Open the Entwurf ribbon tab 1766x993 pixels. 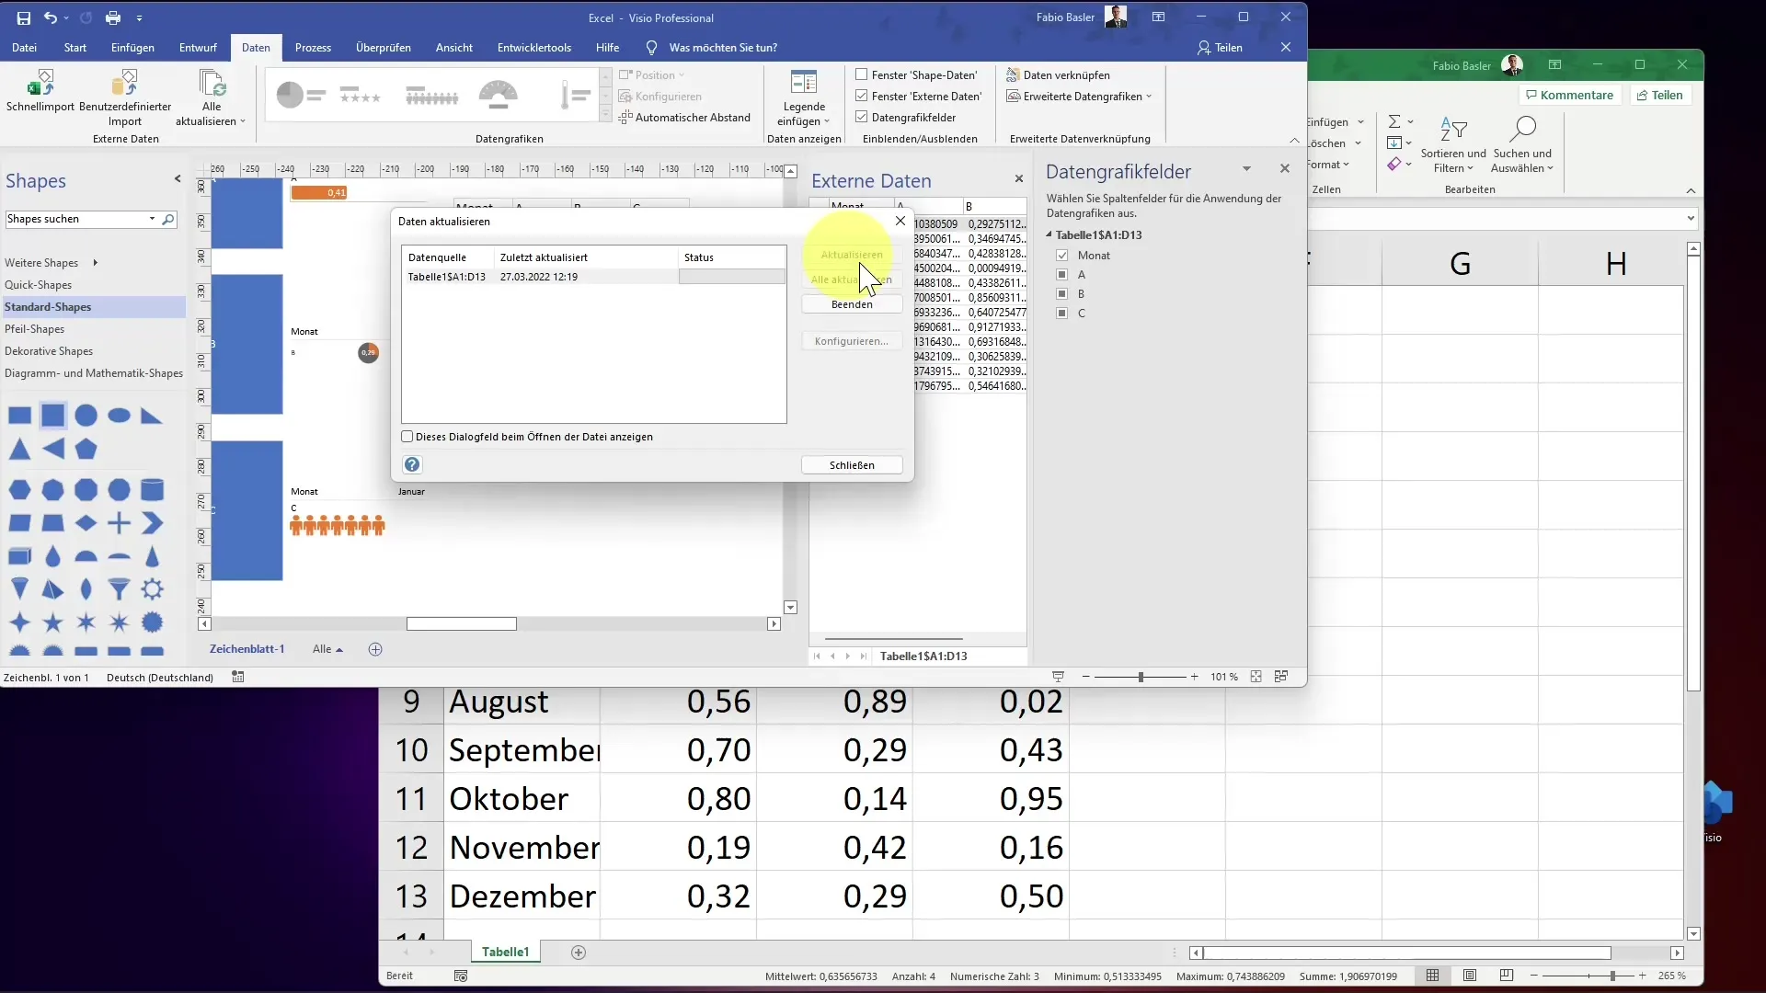click(x=198, y=48)
